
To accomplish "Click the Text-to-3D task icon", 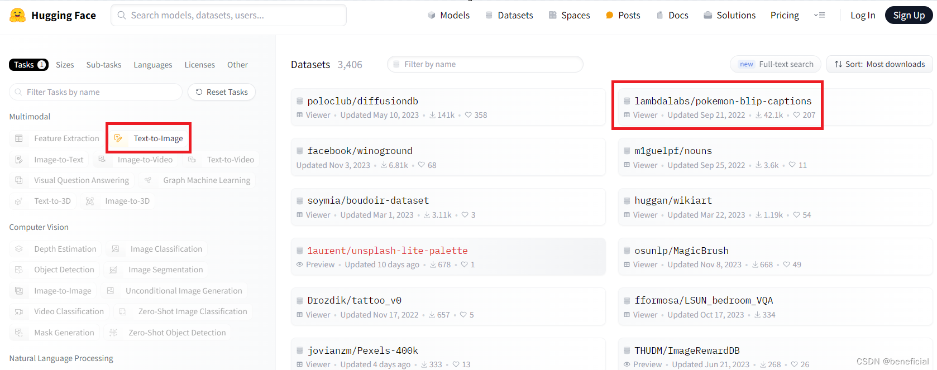I will [x=19, y=201].
